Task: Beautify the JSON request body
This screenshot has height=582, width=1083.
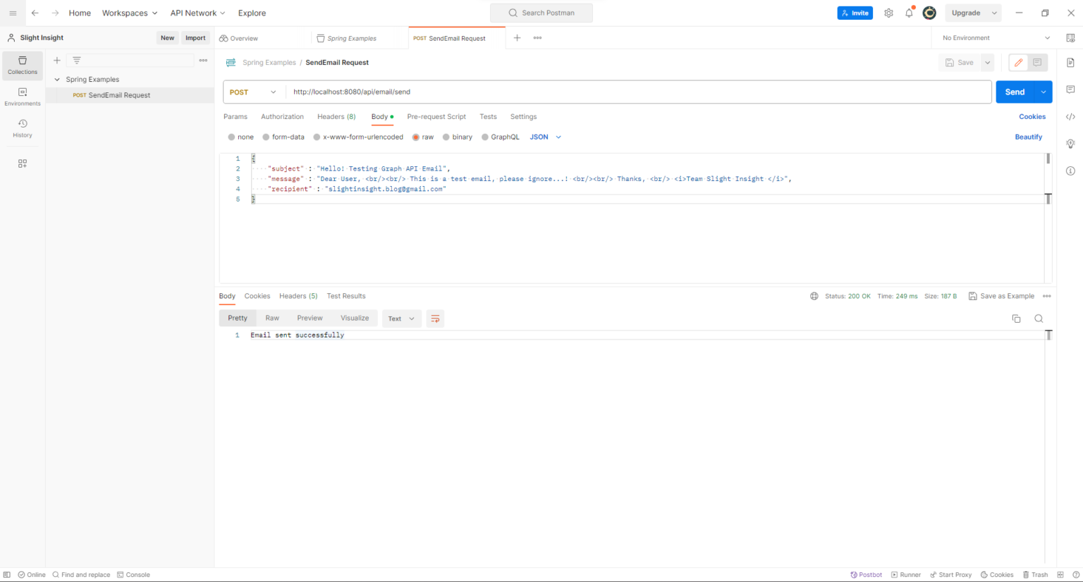Action: (1028, 137)
